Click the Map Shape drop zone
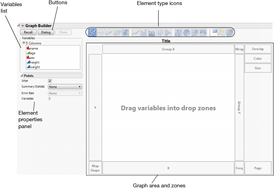The width and height of the screenshot is (274, 190). (95, 168)
